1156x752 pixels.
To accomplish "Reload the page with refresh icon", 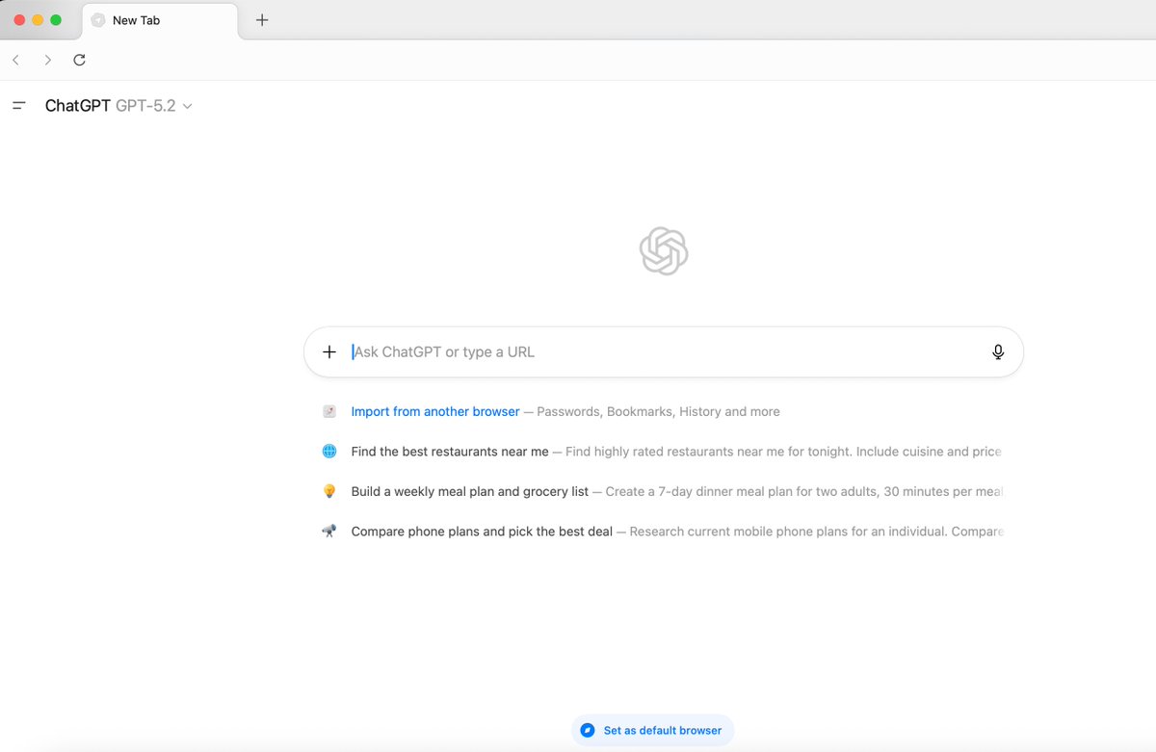I will 80,60.
